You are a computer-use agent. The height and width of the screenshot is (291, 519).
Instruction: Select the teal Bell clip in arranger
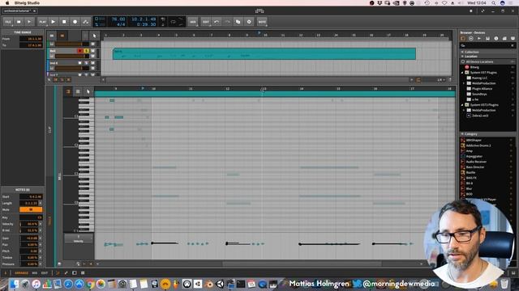pyautogui.click(x=264, y=54)
